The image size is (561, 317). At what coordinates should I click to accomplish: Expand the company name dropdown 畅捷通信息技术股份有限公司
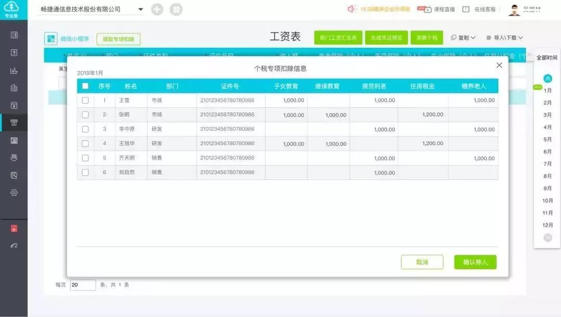coord(140,9)
